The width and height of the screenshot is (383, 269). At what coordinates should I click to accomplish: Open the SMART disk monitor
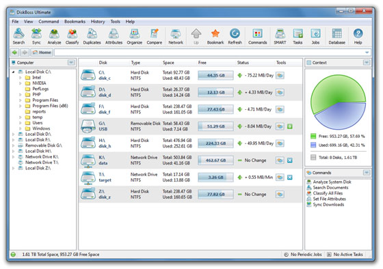(x=280, y=36)
